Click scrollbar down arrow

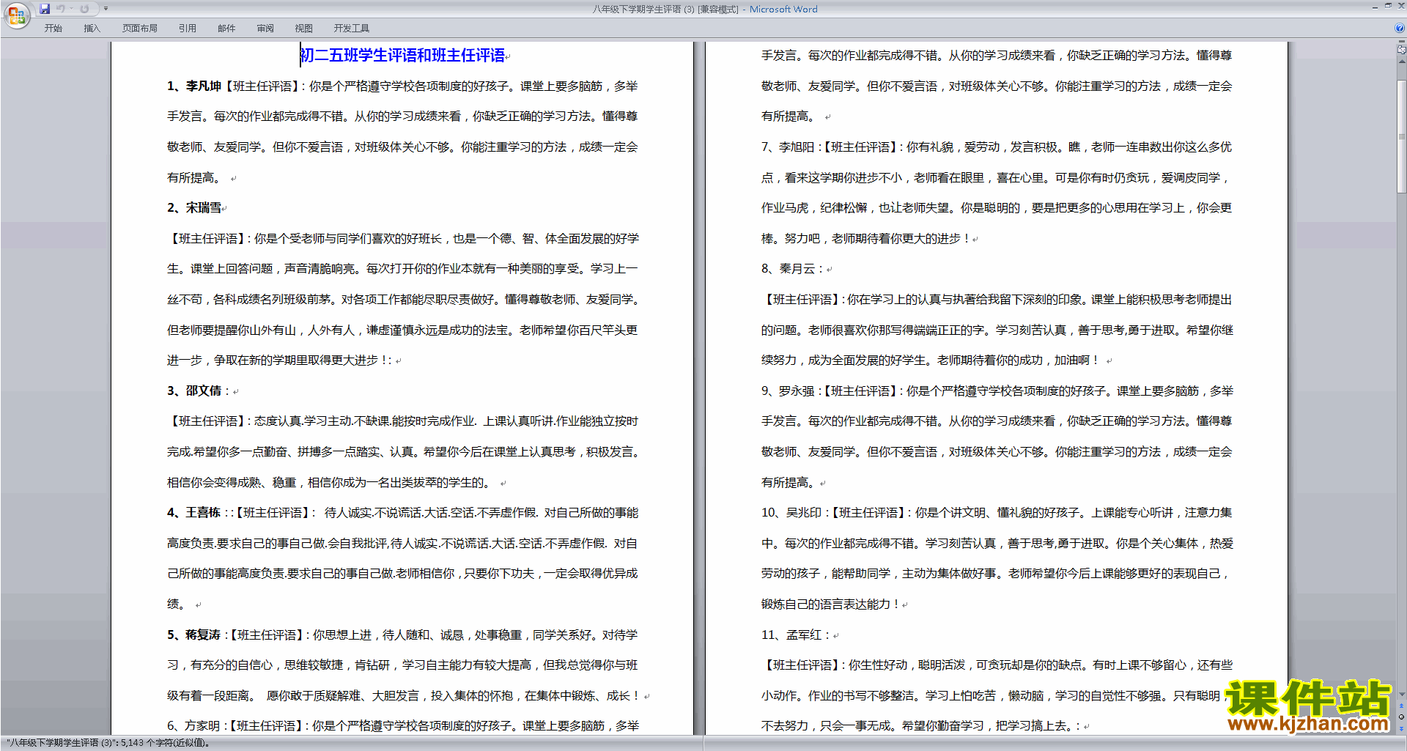[1401, 695]
